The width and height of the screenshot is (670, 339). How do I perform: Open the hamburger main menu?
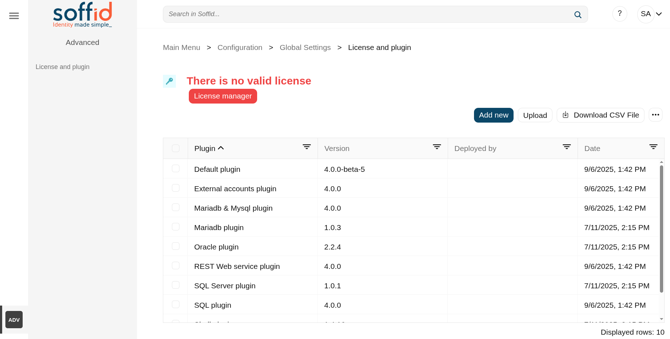(14, 15)
